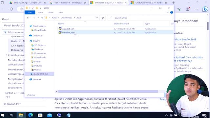Select Local Disk (C:) in sidebar

click(x=39, y=74)
